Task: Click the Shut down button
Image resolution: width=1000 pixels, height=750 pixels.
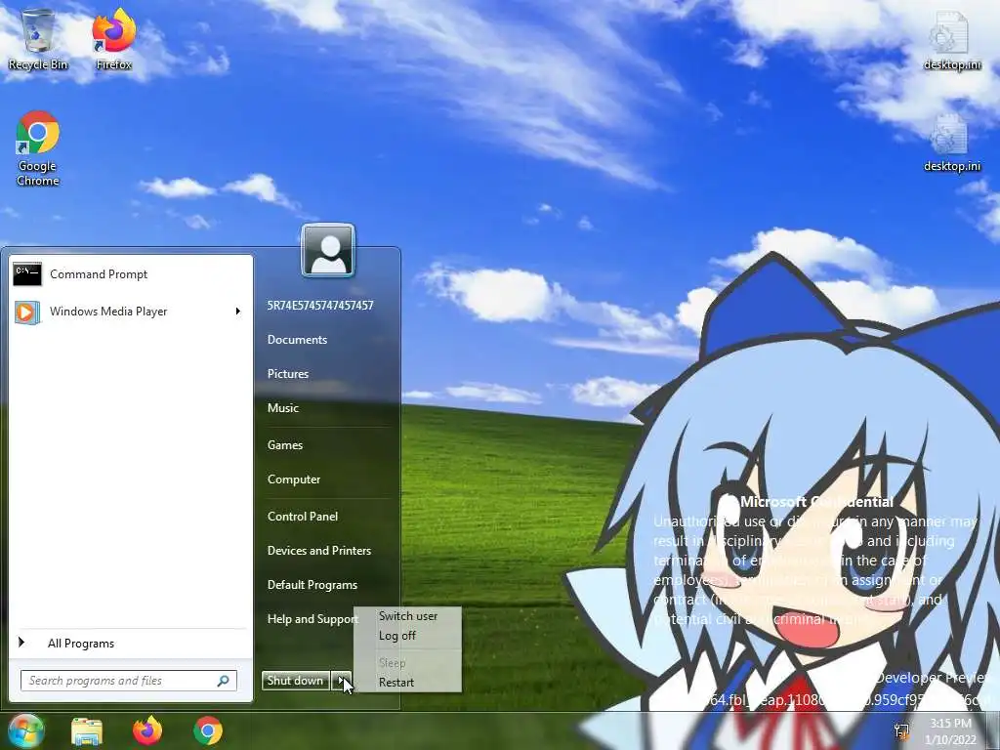Action: (x=295, y=681)
